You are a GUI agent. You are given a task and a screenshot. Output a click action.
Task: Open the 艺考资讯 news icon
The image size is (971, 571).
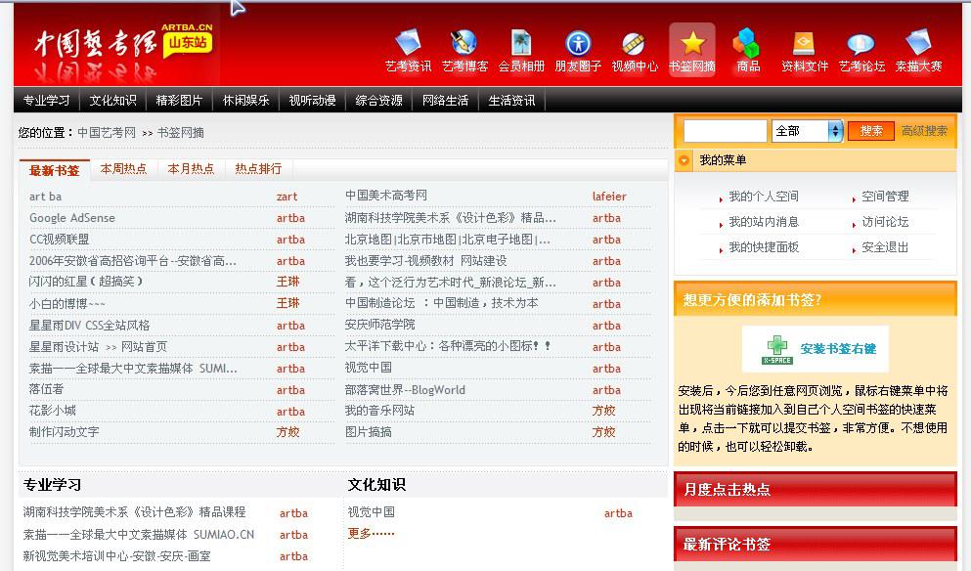pos(408,43)
